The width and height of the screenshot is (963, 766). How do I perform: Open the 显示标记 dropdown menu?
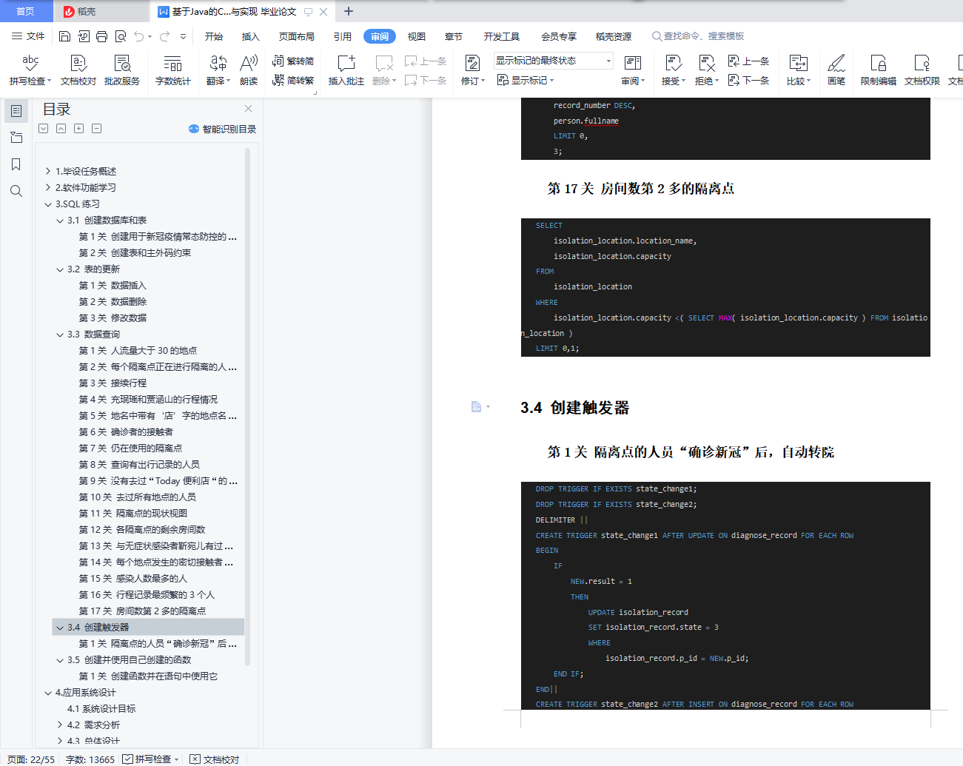pos(526,80)
